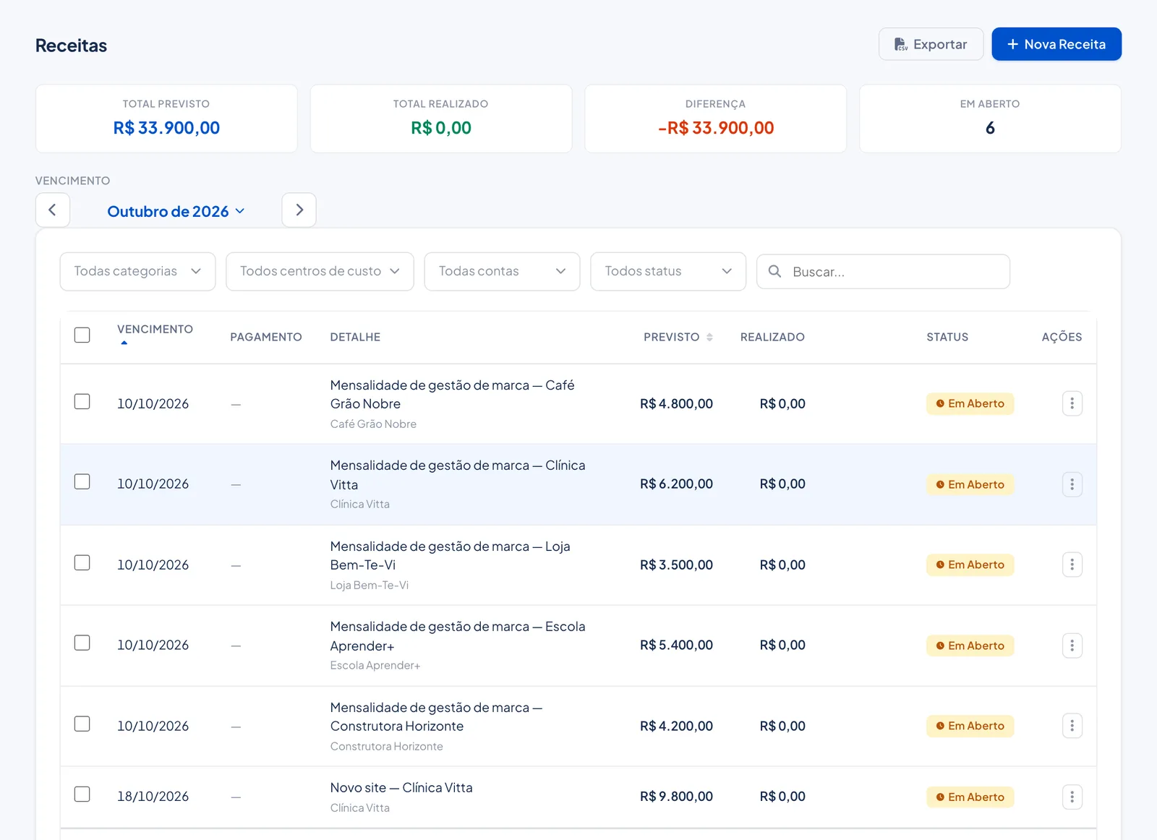
Task: Click the search magnifier icon
Action: 774,271
